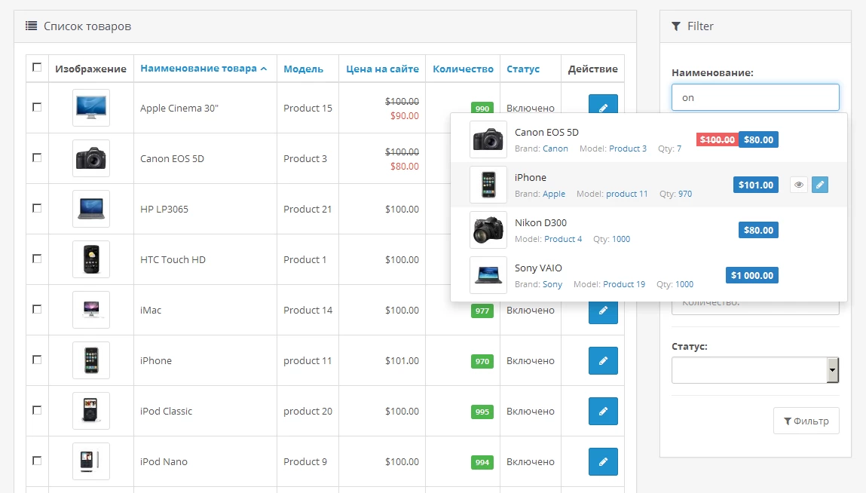Choose iPhone suggestion title in autocomplete
The height and width of the screenshot is (493, 866).
[530, 177]
